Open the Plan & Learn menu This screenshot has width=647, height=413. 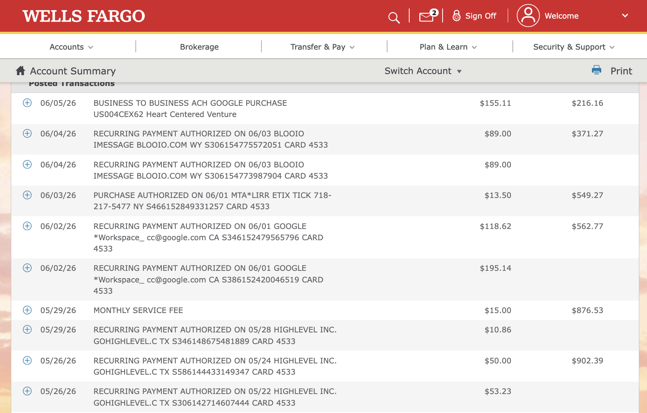coord(448,47)
